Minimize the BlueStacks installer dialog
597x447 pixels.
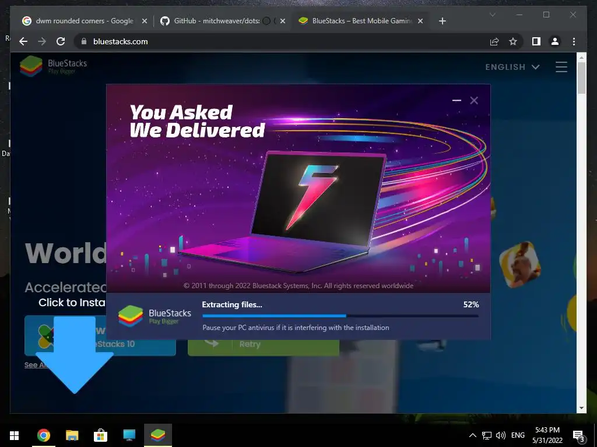click(456, 100)
